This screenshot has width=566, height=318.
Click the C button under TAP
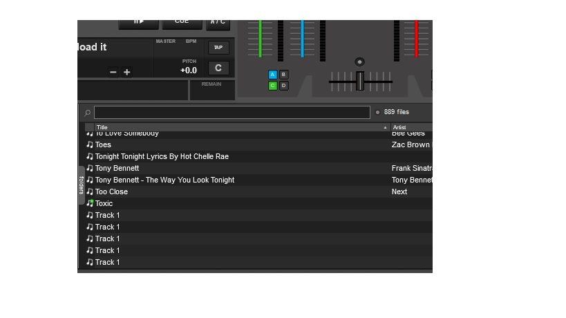pyautogui.click(x=218, y=68)
